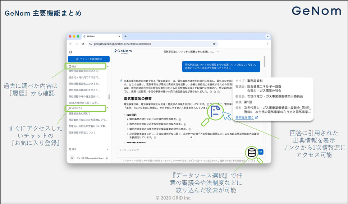The image size is (348, 204).
Task: Go back using the browser back arrow
Action: click(71, 44)
